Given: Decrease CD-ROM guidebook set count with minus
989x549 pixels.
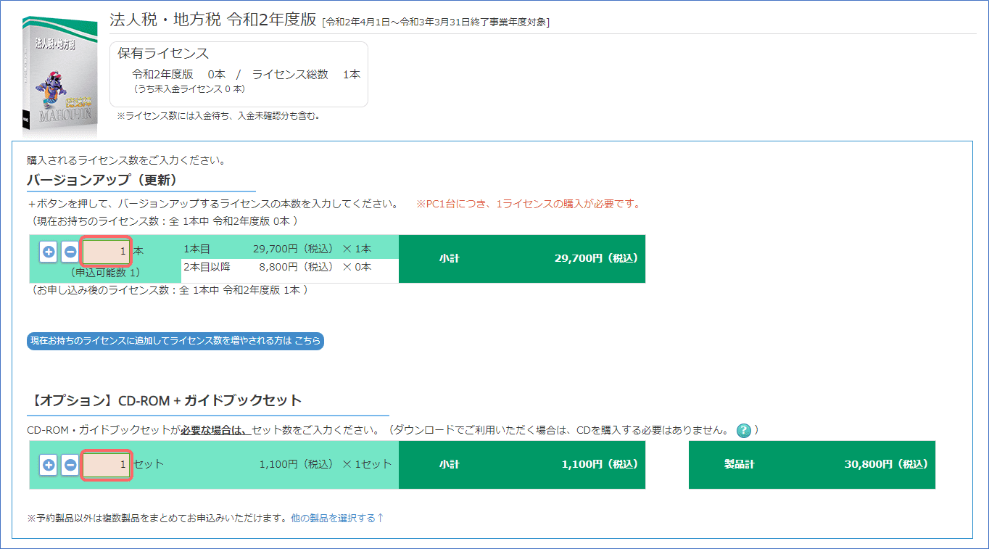Looking at the screenshot, I should [70, 465].
